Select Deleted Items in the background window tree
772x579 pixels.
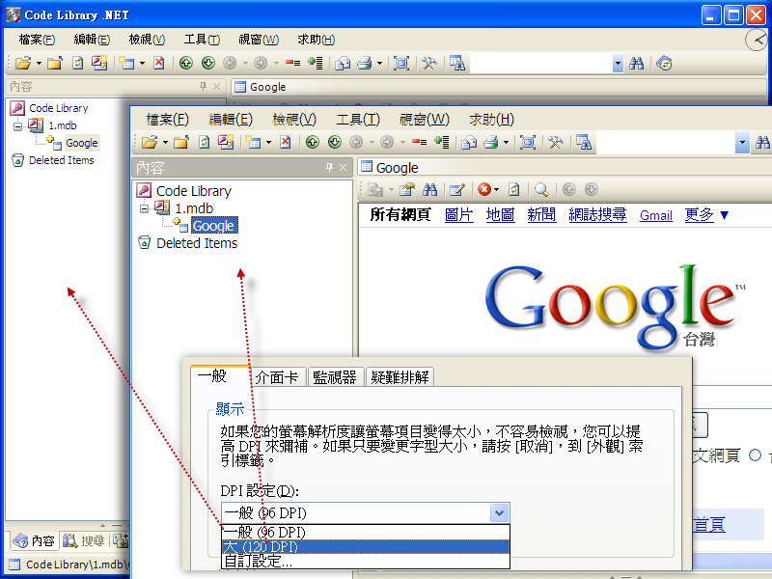click(x=61, y=160)
